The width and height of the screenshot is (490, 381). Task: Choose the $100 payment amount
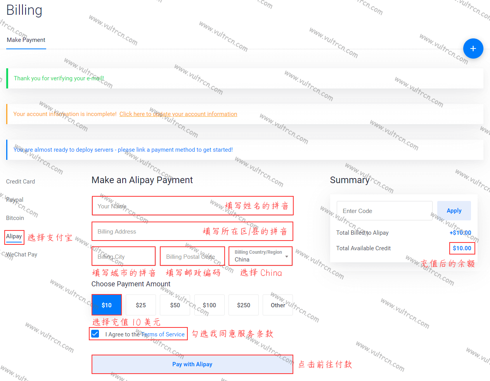pyautogui.click(x=210, y=305)
